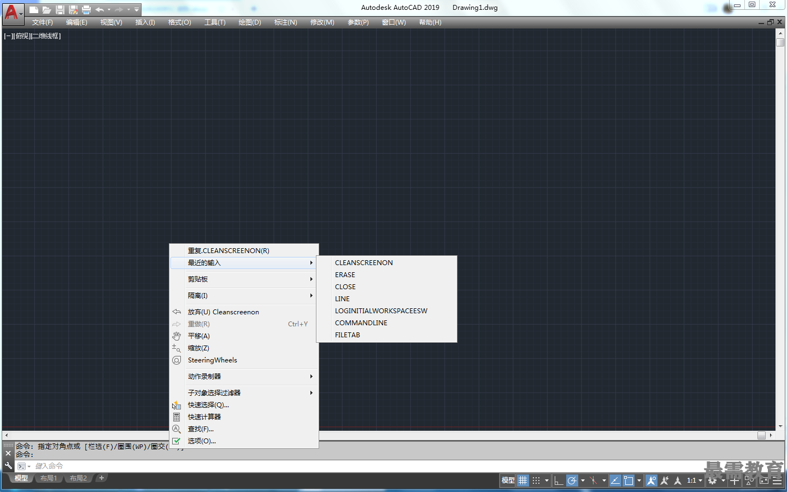787x492 pixels.
Task: Switch to the 布局2 layout tab
Action: click(78, 478)
